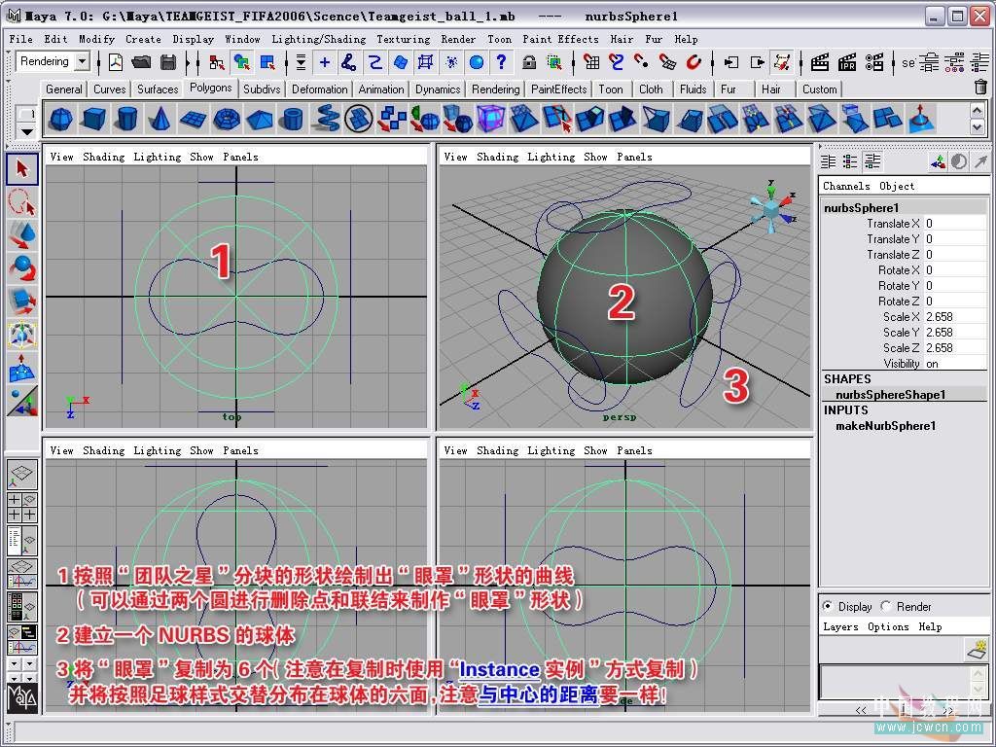The width and height of the screenshot is (996, 747).
Task: Create a polygon pipe from shelf
Action: [x=293, y=119]
